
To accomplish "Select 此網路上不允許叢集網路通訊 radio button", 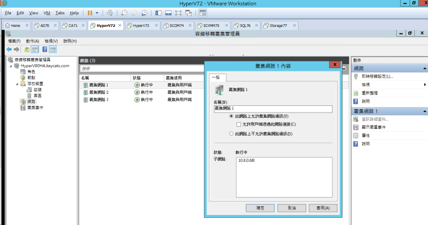I will tap(231, 133).
